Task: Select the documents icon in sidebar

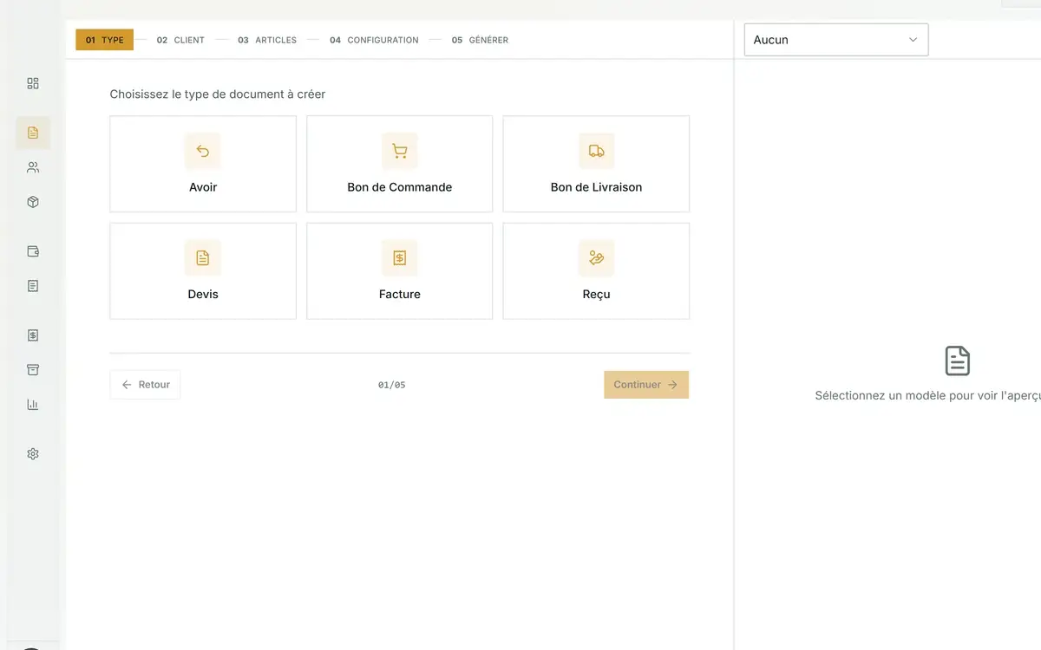Action: 33,133
